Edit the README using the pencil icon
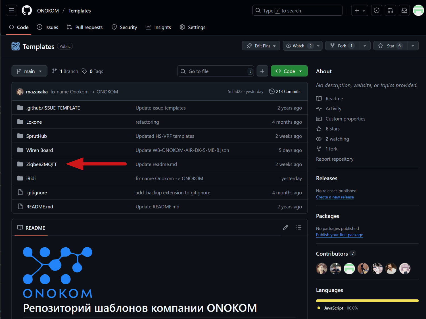 coord(285,227)
